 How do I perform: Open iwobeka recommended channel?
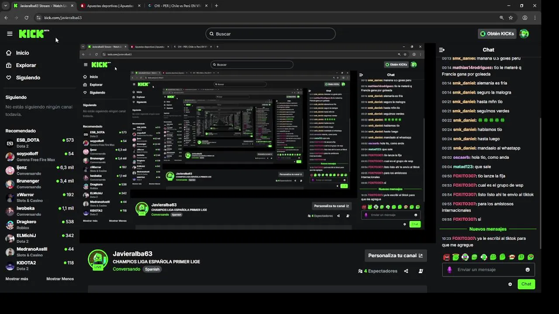tap(39, 211)
